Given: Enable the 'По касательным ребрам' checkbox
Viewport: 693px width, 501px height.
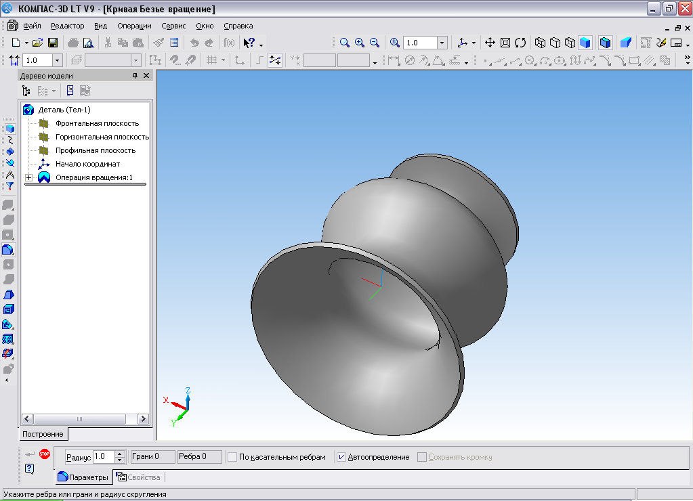Looking at the screenshot, I should [x=232, y=456].
